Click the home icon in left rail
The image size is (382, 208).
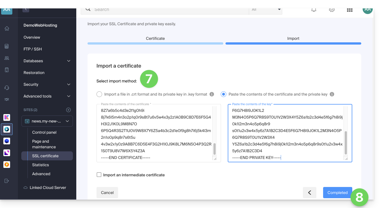(x=7, y=28)
